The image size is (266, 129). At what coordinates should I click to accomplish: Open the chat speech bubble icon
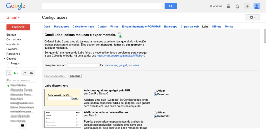coord(22,126)
